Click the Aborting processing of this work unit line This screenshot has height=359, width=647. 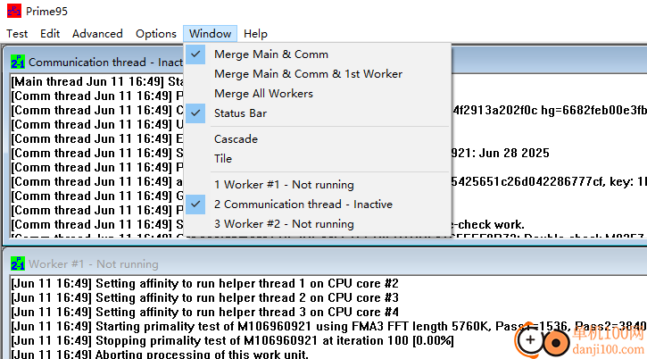(x=160, y=354)
